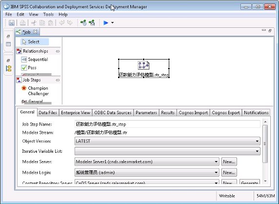Choose the Select tool in palette
The image size is (279, 204).
point(35,41)
